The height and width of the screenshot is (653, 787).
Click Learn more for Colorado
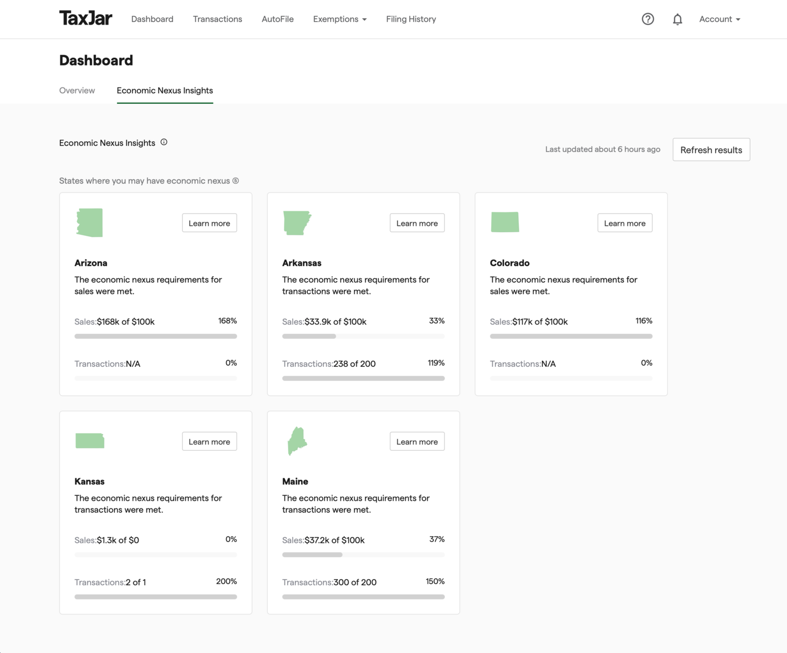(x=624, y=223)
